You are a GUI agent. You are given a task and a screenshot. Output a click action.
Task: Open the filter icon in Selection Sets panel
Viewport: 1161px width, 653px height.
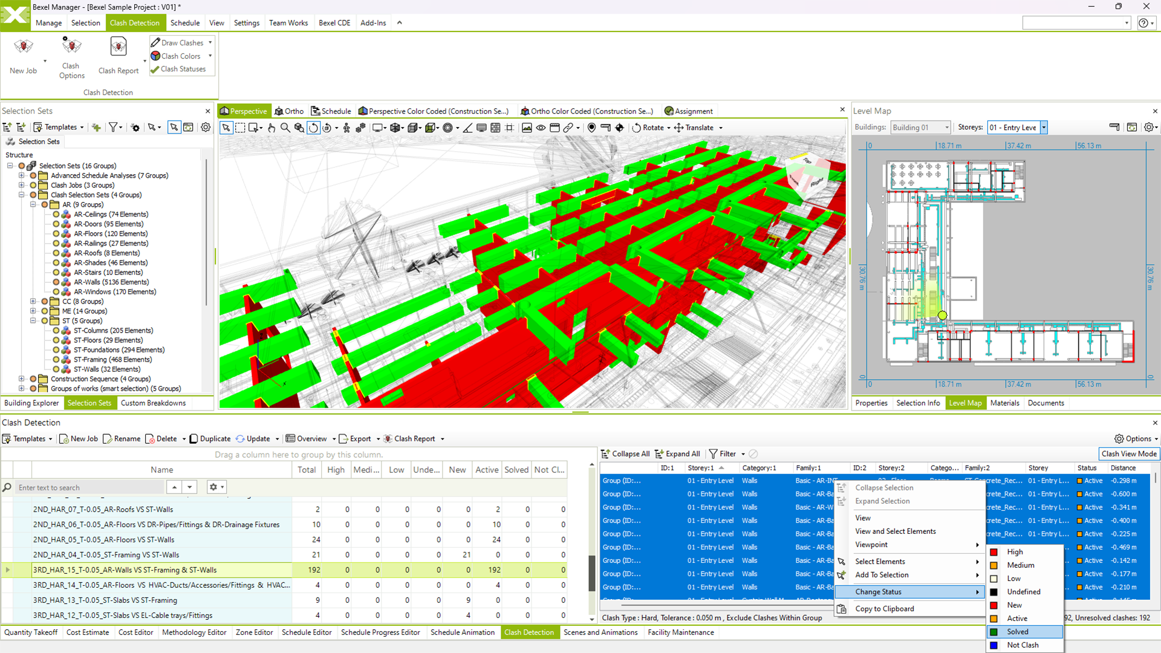click(x=113, y=127)
